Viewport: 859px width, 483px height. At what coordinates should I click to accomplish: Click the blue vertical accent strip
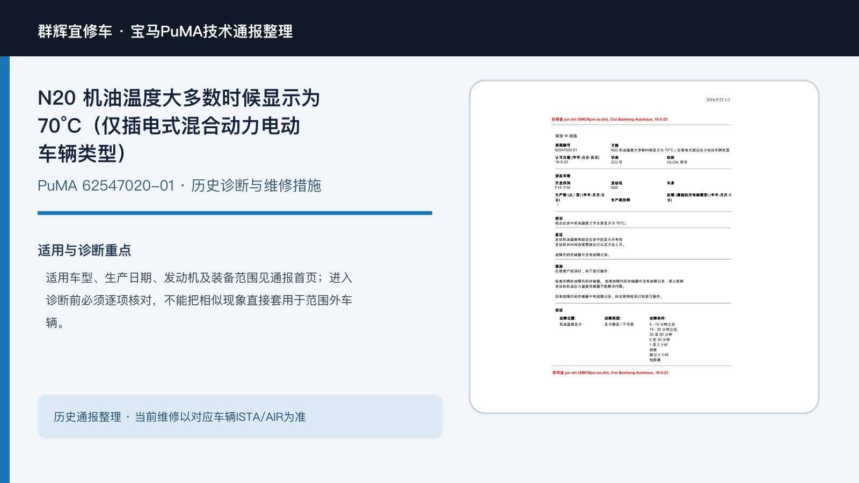click(x=5, y=269)
